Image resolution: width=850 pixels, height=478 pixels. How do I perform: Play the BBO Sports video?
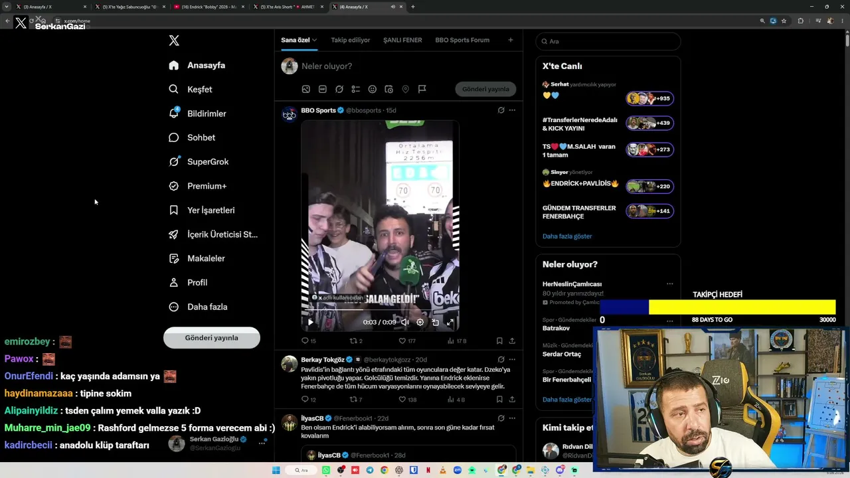(310, 322)
